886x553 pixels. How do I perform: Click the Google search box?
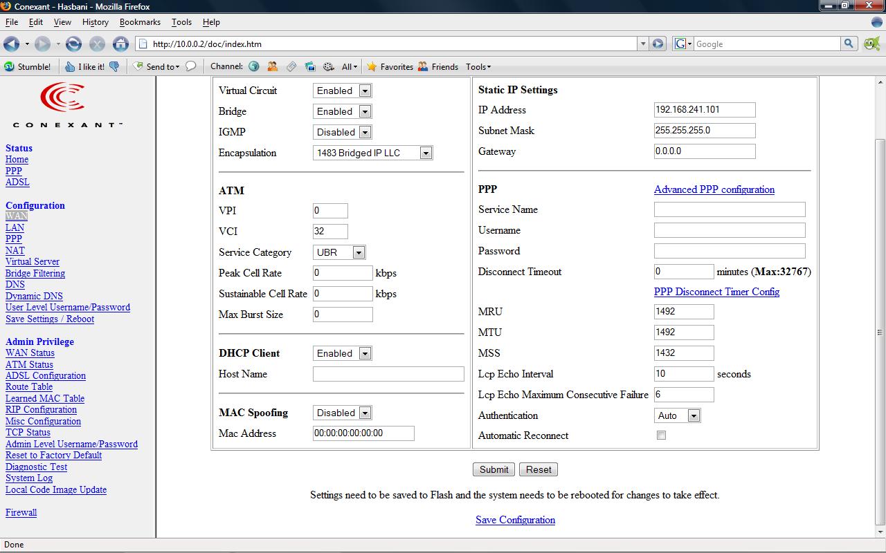coord(767,44)
